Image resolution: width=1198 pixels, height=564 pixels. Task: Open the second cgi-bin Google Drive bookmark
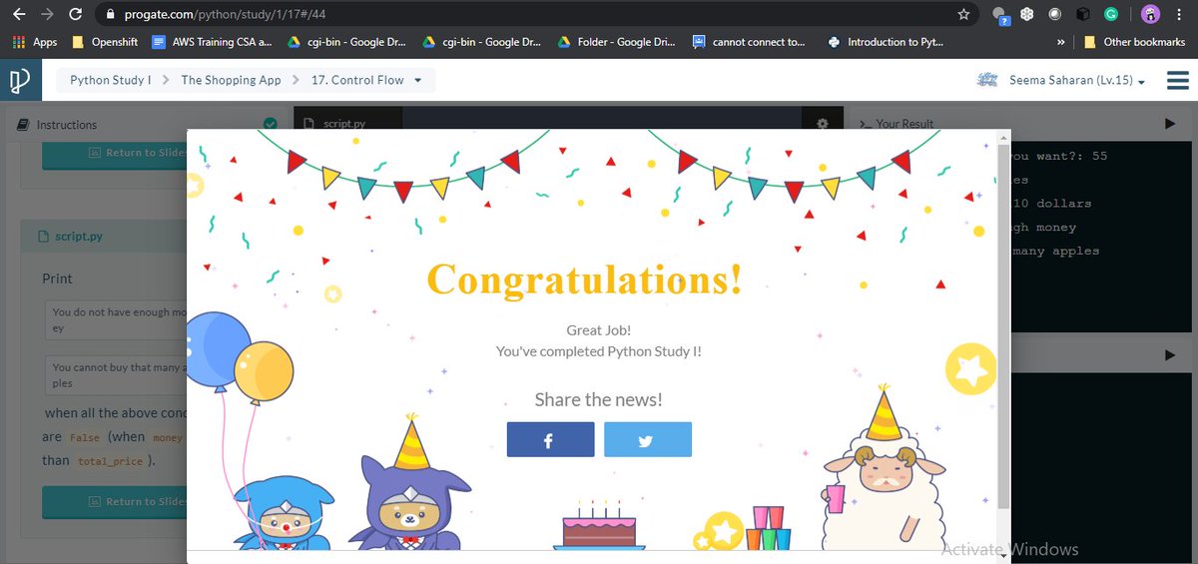click(481, 42)
